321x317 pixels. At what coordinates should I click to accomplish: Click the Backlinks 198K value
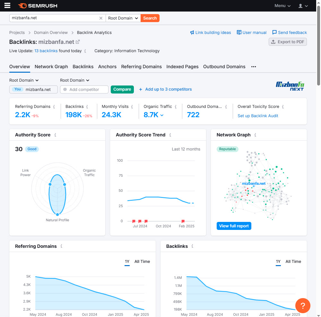click(74, 115)
